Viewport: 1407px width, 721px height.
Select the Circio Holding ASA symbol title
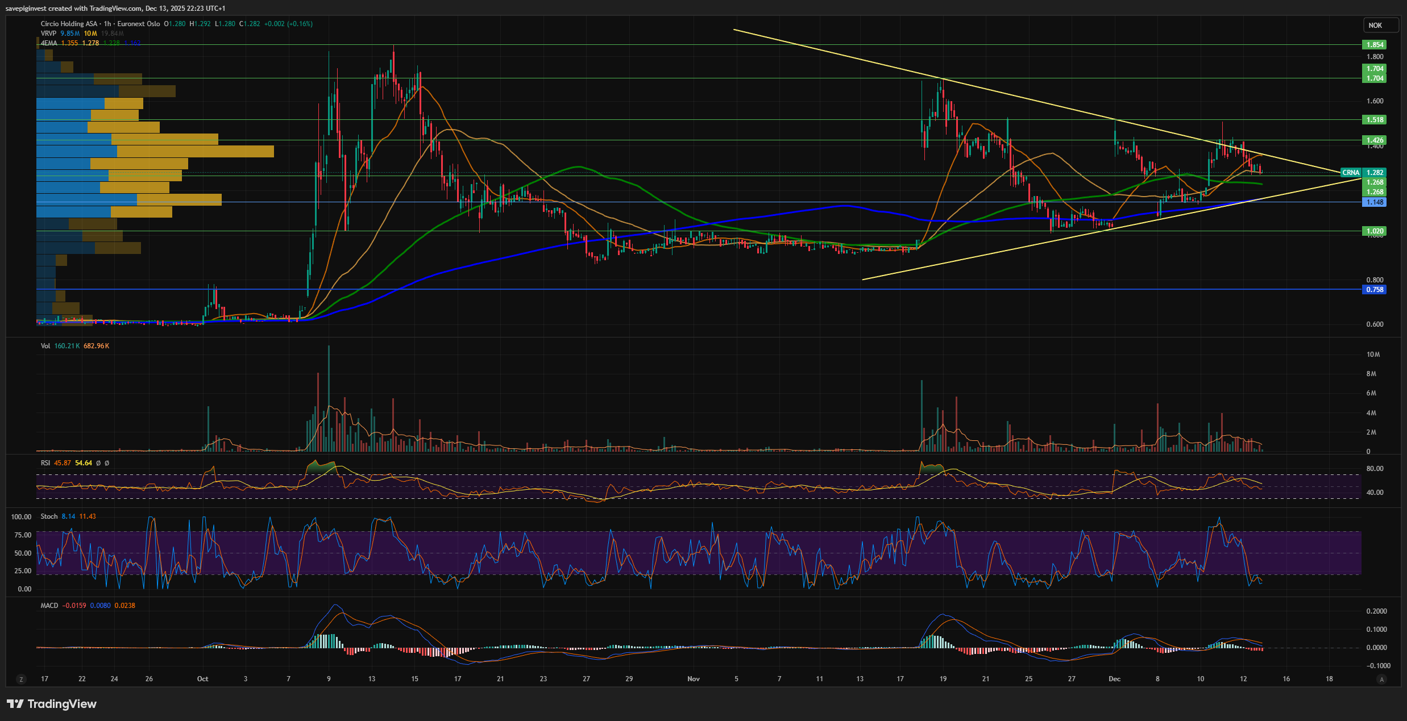(69, 24)
